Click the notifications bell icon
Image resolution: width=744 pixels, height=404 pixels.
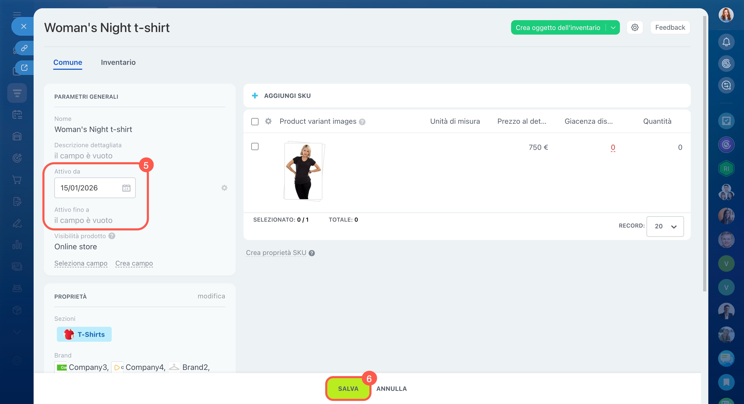[x=726, y=42]
